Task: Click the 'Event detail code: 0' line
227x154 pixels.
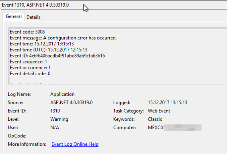Action: [30, 73]
